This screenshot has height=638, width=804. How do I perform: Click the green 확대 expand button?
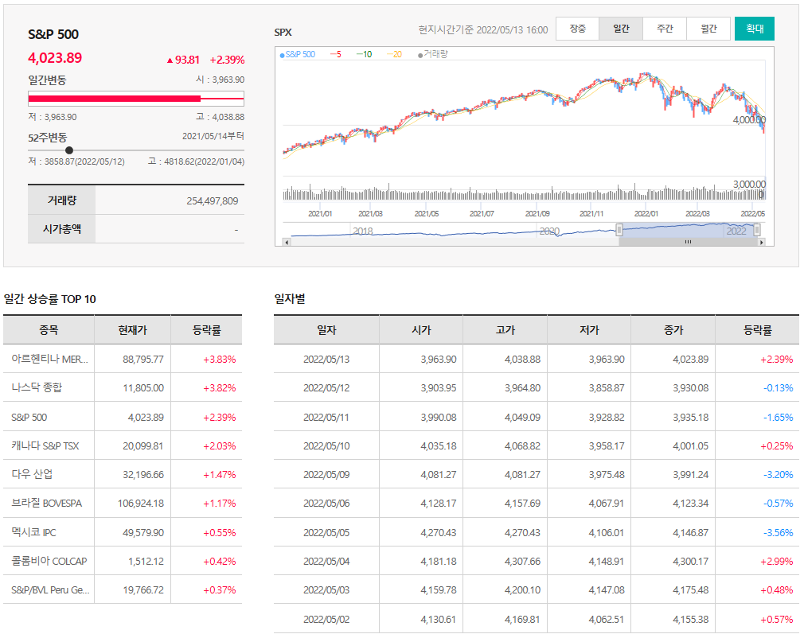(x=755, y=29)
